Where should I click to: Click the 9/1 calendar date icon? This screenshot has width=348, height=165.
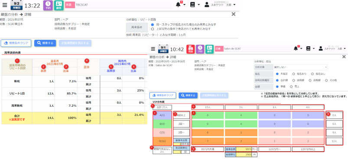coord(163,49)
